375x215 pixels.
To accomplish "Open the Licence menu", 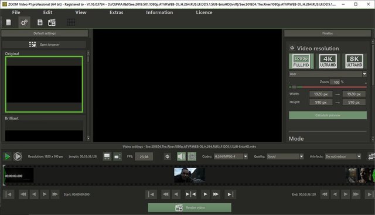I will (x=204, y=12).
